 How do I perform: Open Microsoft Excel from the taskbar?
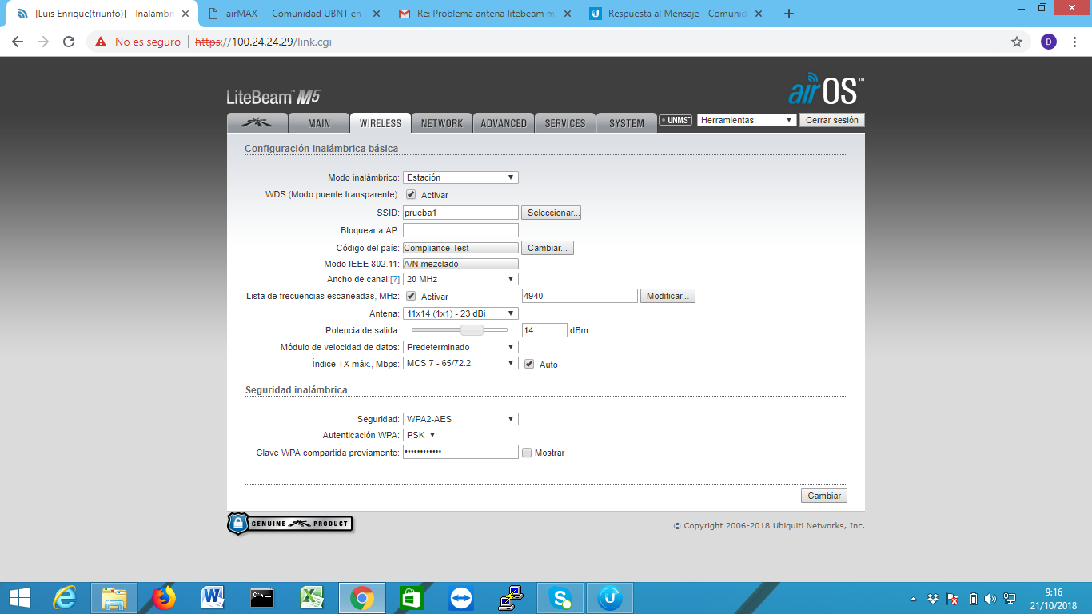pos(313,597)
